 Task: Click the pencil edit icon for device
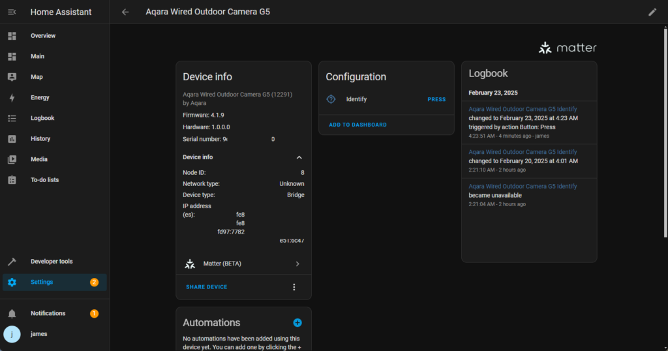[x=652, y=12]
